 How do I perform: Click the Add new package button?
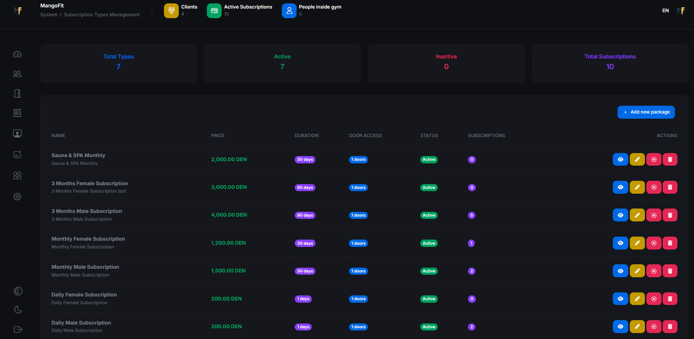646,112
